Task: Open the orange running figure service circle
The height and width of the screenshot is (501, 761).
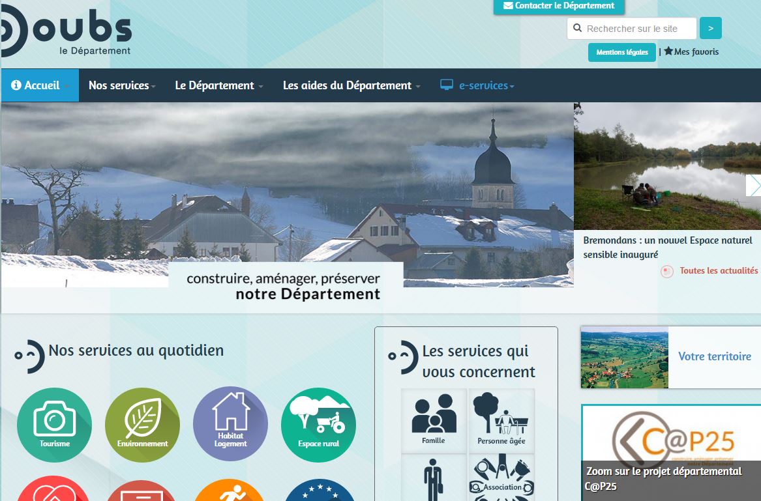Action: pyautogui.click(x=231, y=490)
